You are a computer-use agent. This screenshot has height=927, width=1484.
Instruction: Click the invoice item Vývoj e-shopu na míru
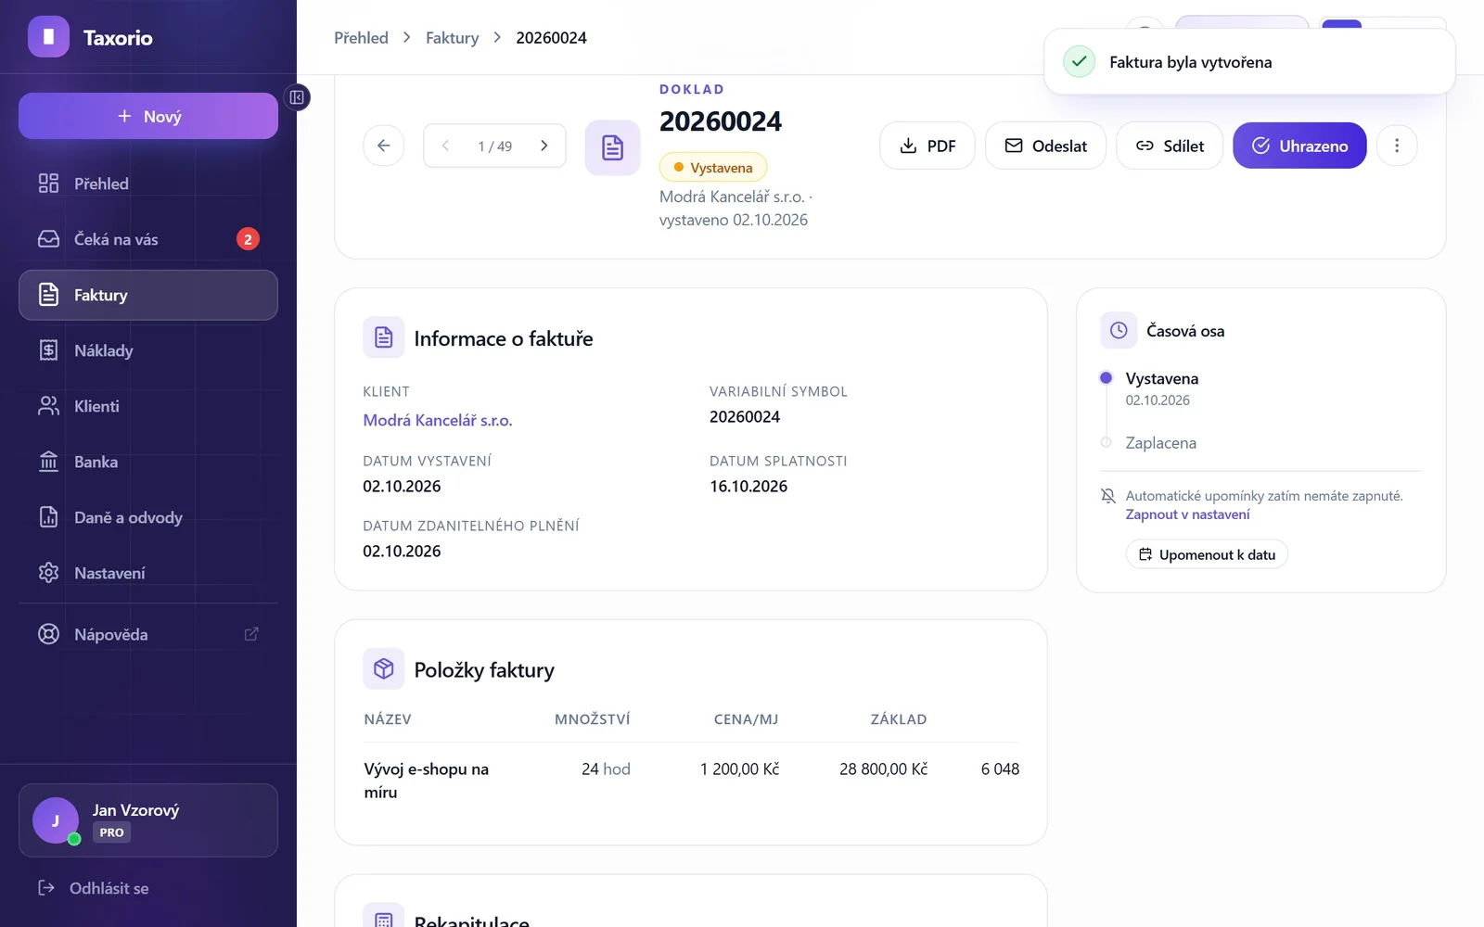coord(427,781)
